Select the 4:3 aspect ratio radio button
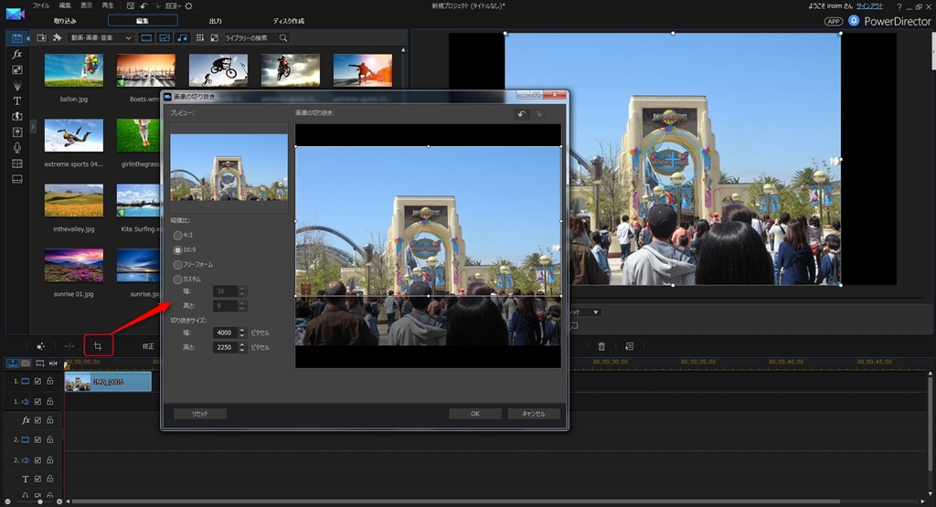Screen dimensions: 936x507 [177, 235]
